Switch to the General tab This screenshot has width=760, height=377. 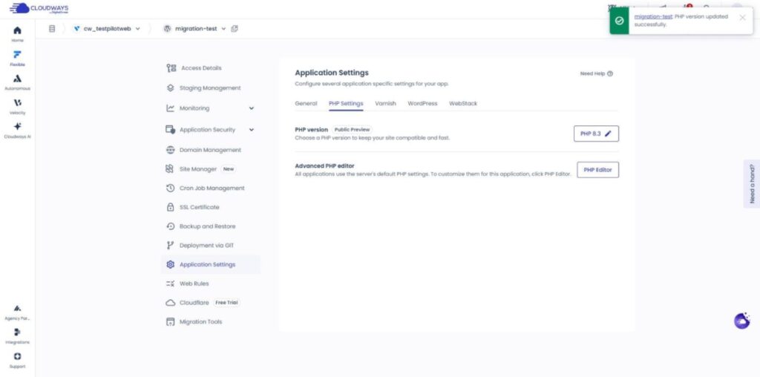click(306, 104)
